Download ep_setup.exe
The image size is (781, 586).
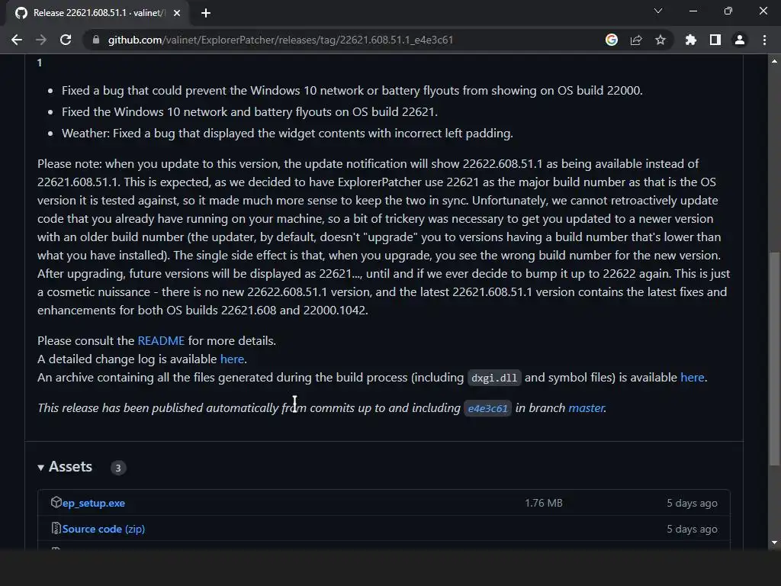tap(94, 504)
